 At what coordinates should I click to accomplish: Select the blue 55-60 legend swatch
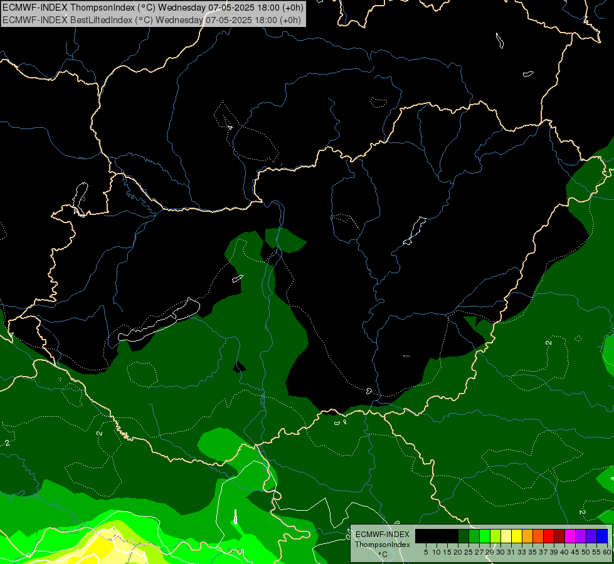point(602,536)
